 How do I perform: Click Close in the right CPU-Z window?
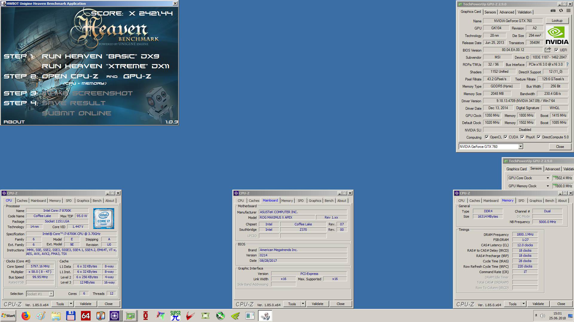click(x=561, y=304)
